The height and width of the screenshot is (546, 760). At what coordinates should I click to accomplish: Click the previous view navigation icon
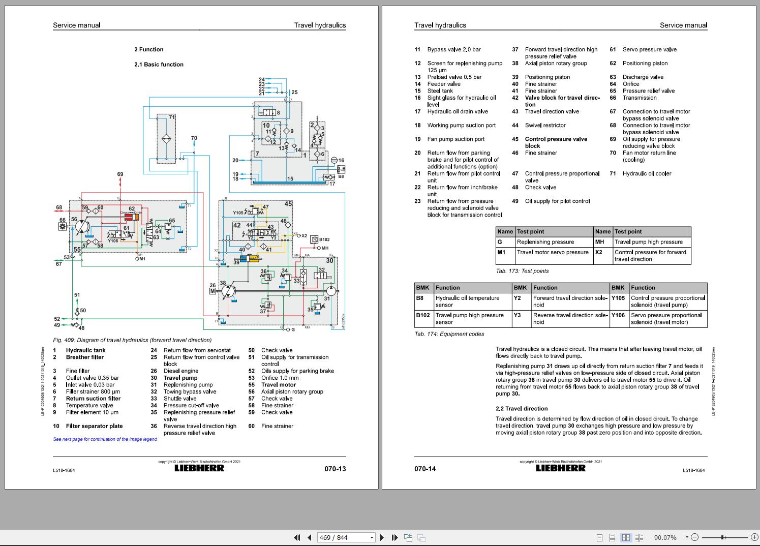click(408, 537)
